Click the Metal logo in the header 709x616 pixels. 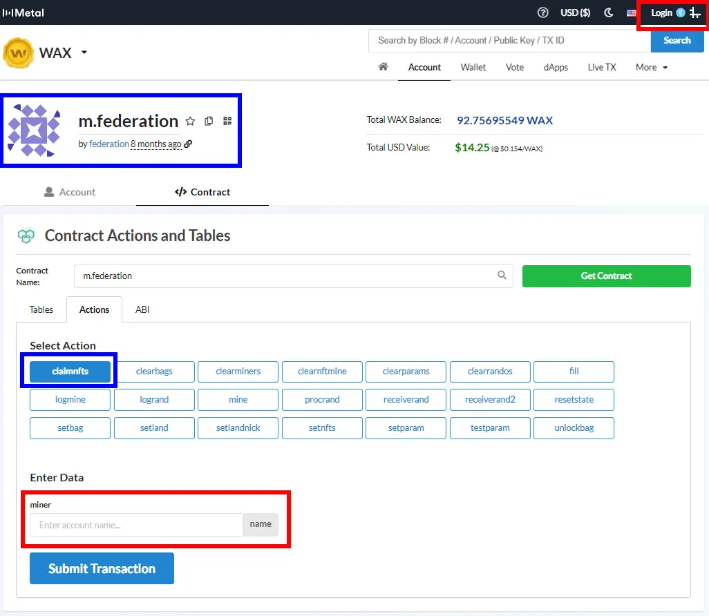(x=23, y=12)
